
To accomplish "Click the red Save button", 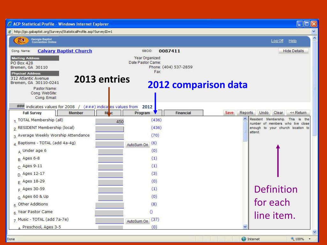I will click(x=229, y=113).
